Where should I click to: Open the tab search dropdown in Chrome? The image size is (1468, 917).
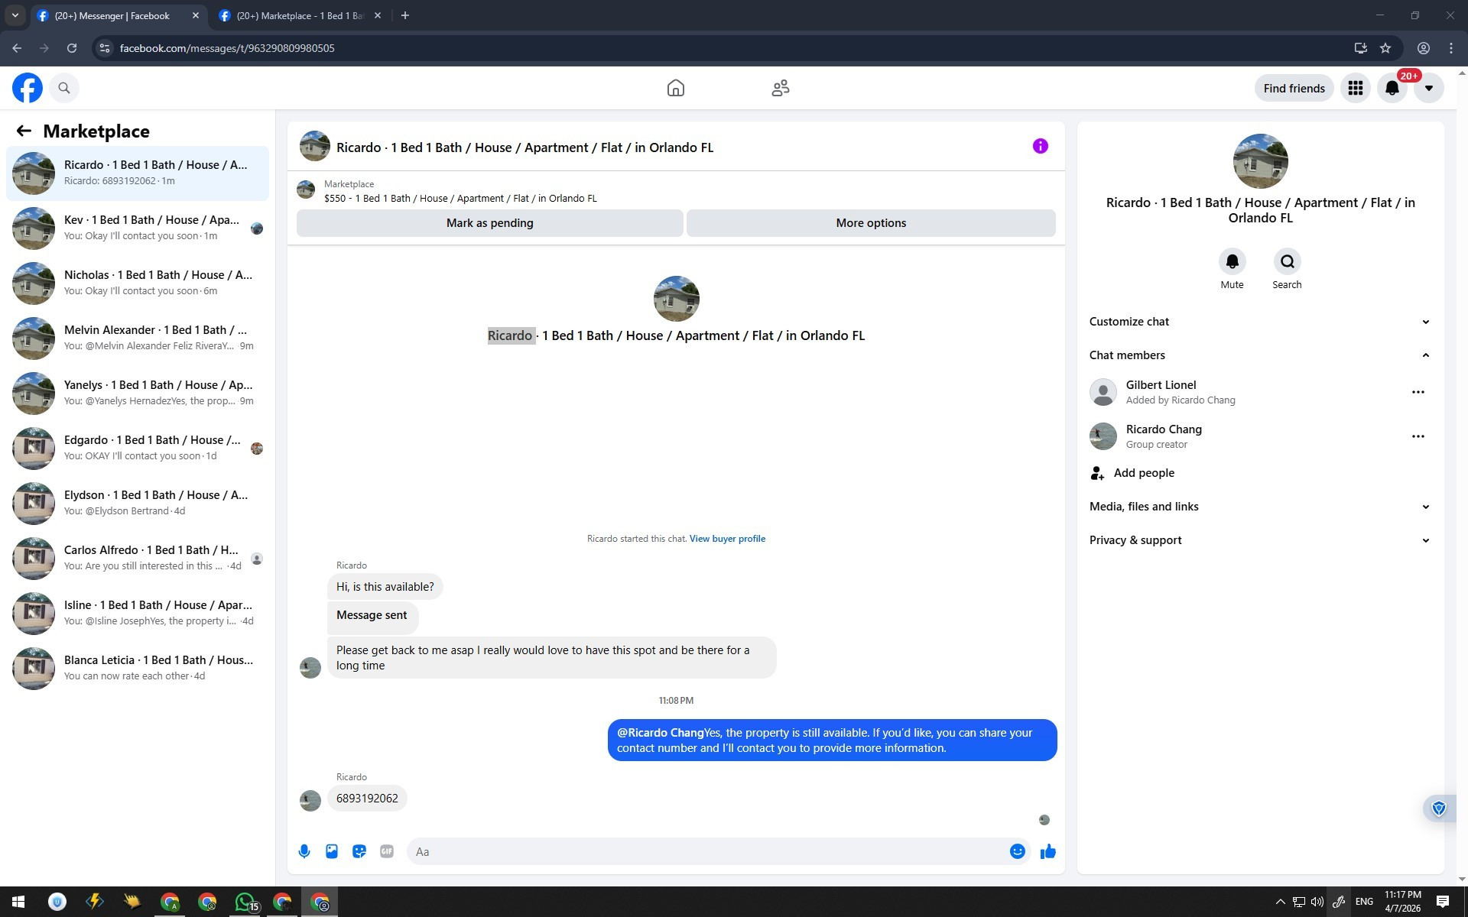tap(15, 15)
